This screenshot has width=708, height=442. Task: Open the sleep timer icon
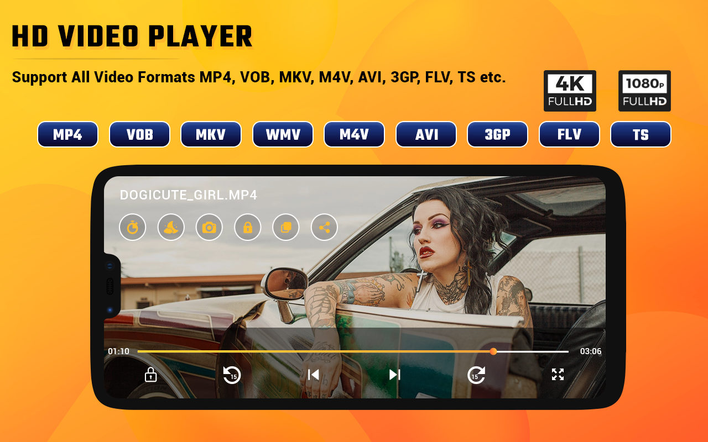132,227
